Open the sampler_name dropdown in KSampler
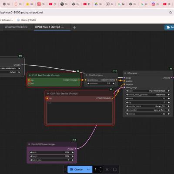 click(148, 106)
